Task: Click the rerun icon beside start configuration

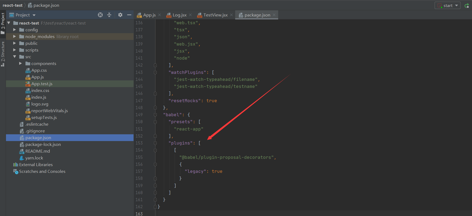Action: click(x=467, y=5)
